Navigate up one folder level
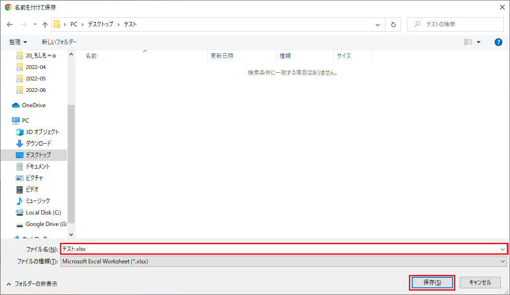 [45, 24]
